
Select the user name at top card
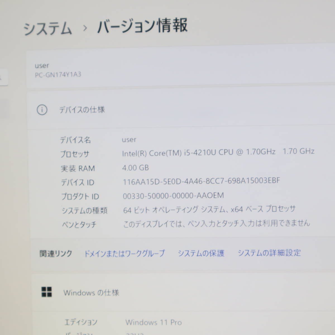coord(42,66)
